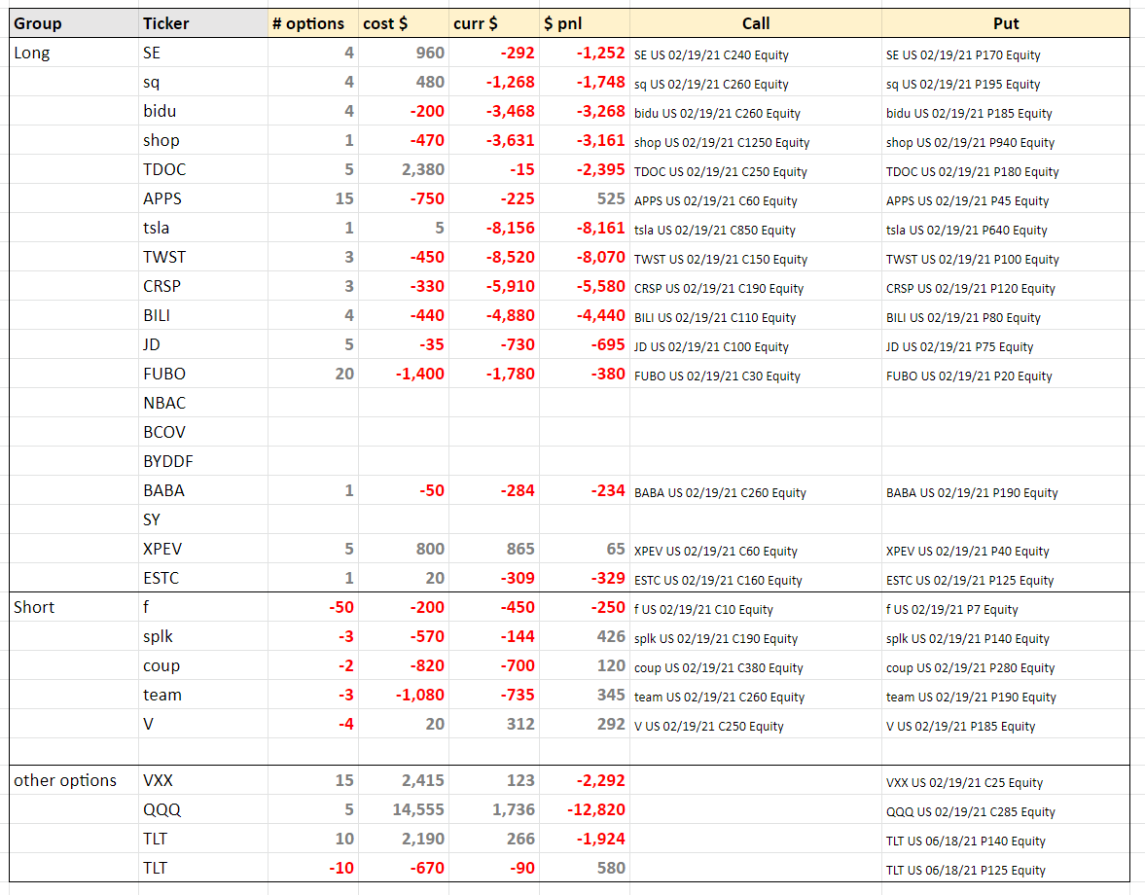1145x895 pixels.
Task: Click the 'curr $' header cell
Action: pos(493,23)
